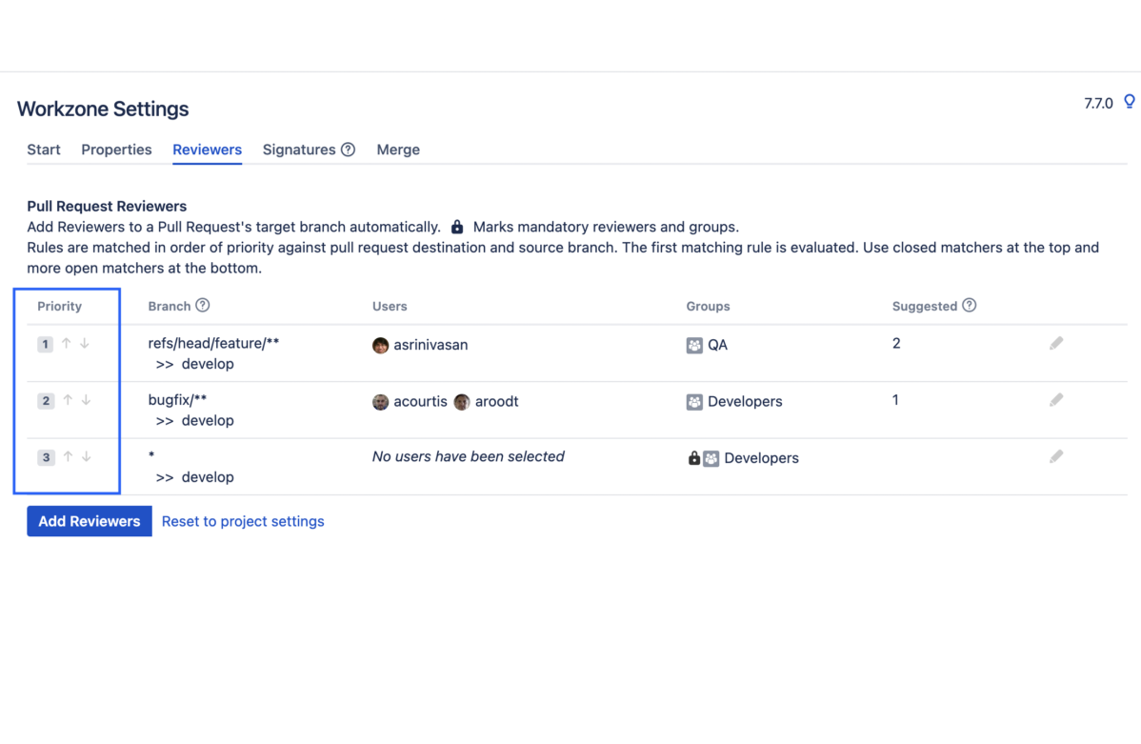Click the Signatures help question mark icon
This screenshot has width=1141, height=744.
click(348, 150)
